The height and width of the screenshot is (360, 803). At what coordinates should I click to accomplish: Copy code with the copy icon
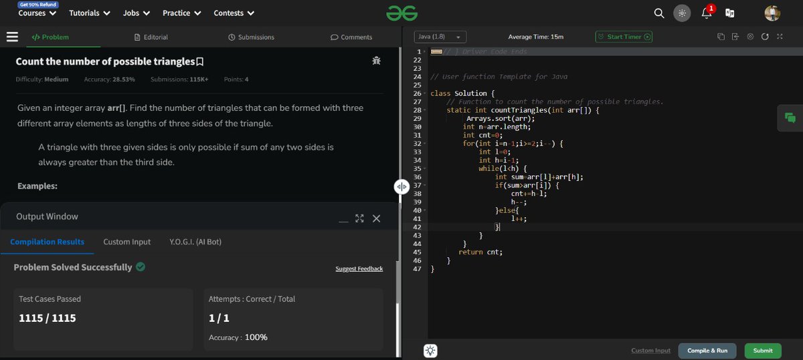[721, 37]
